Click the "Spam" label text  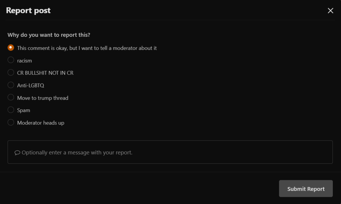[x=24, y=110]
